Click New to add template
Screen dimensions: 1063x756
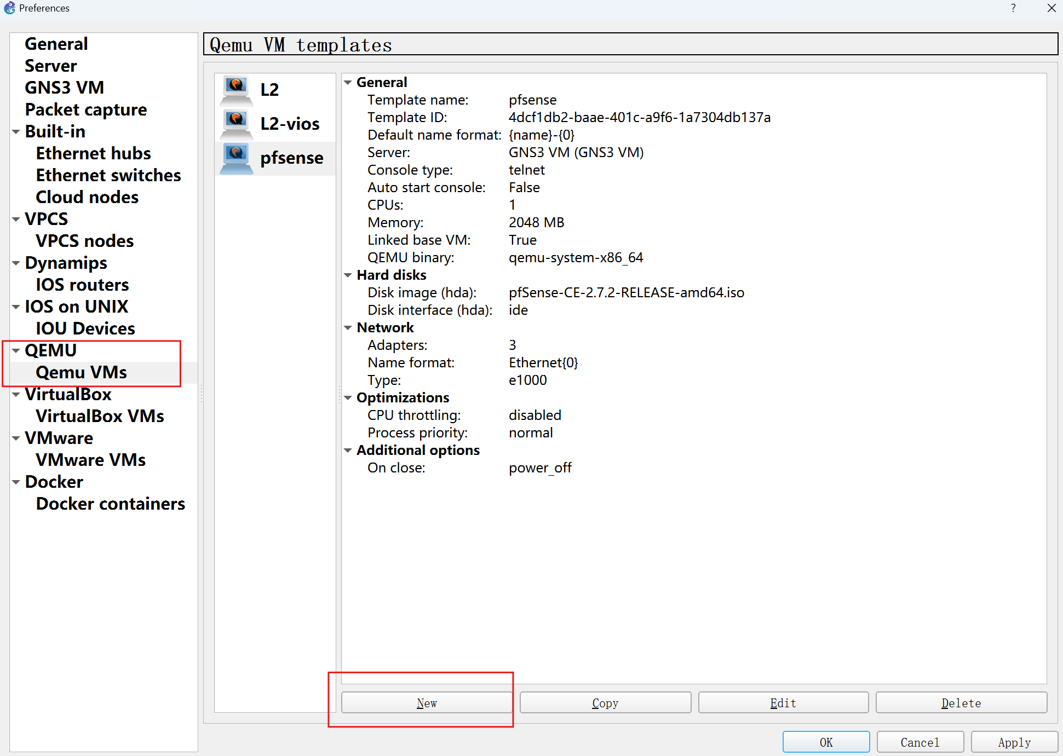coord(427,703)
